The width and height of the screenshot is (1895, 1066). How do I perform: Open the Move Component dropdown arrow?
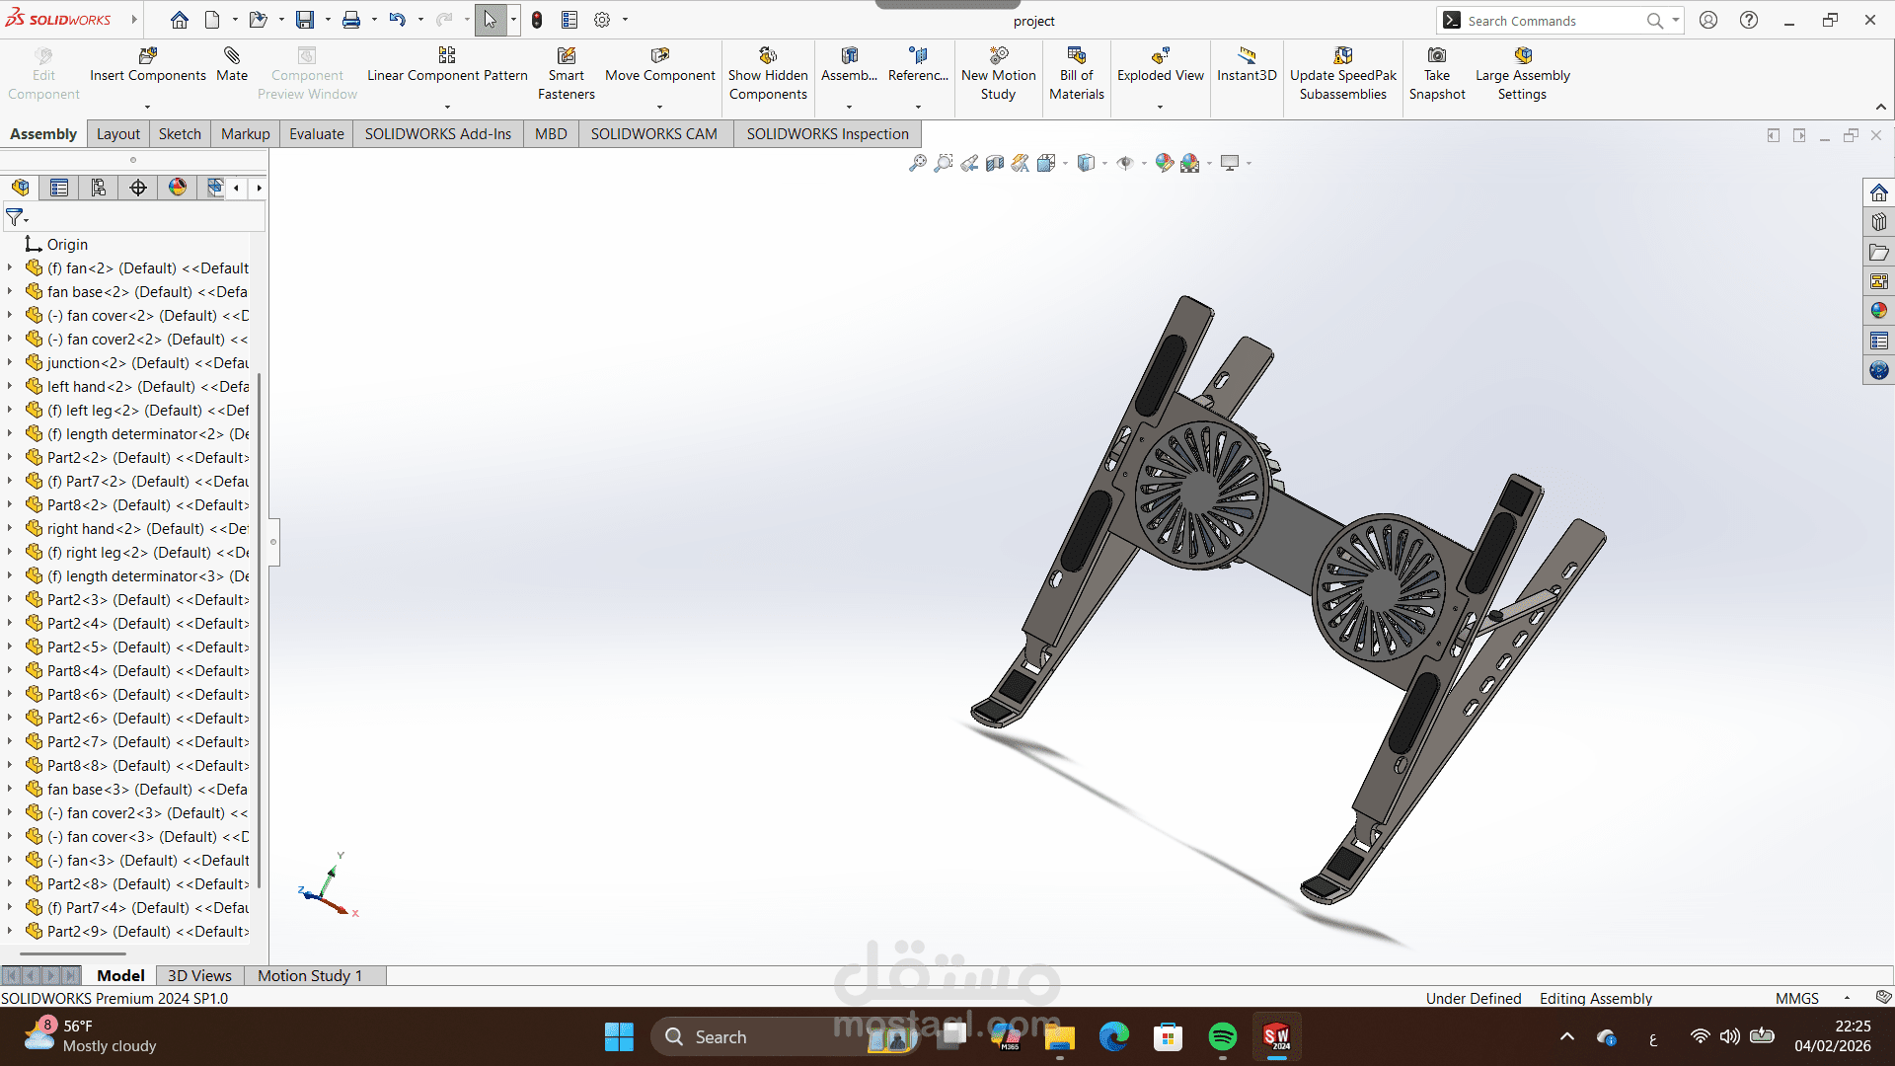(x=659, y=107)
